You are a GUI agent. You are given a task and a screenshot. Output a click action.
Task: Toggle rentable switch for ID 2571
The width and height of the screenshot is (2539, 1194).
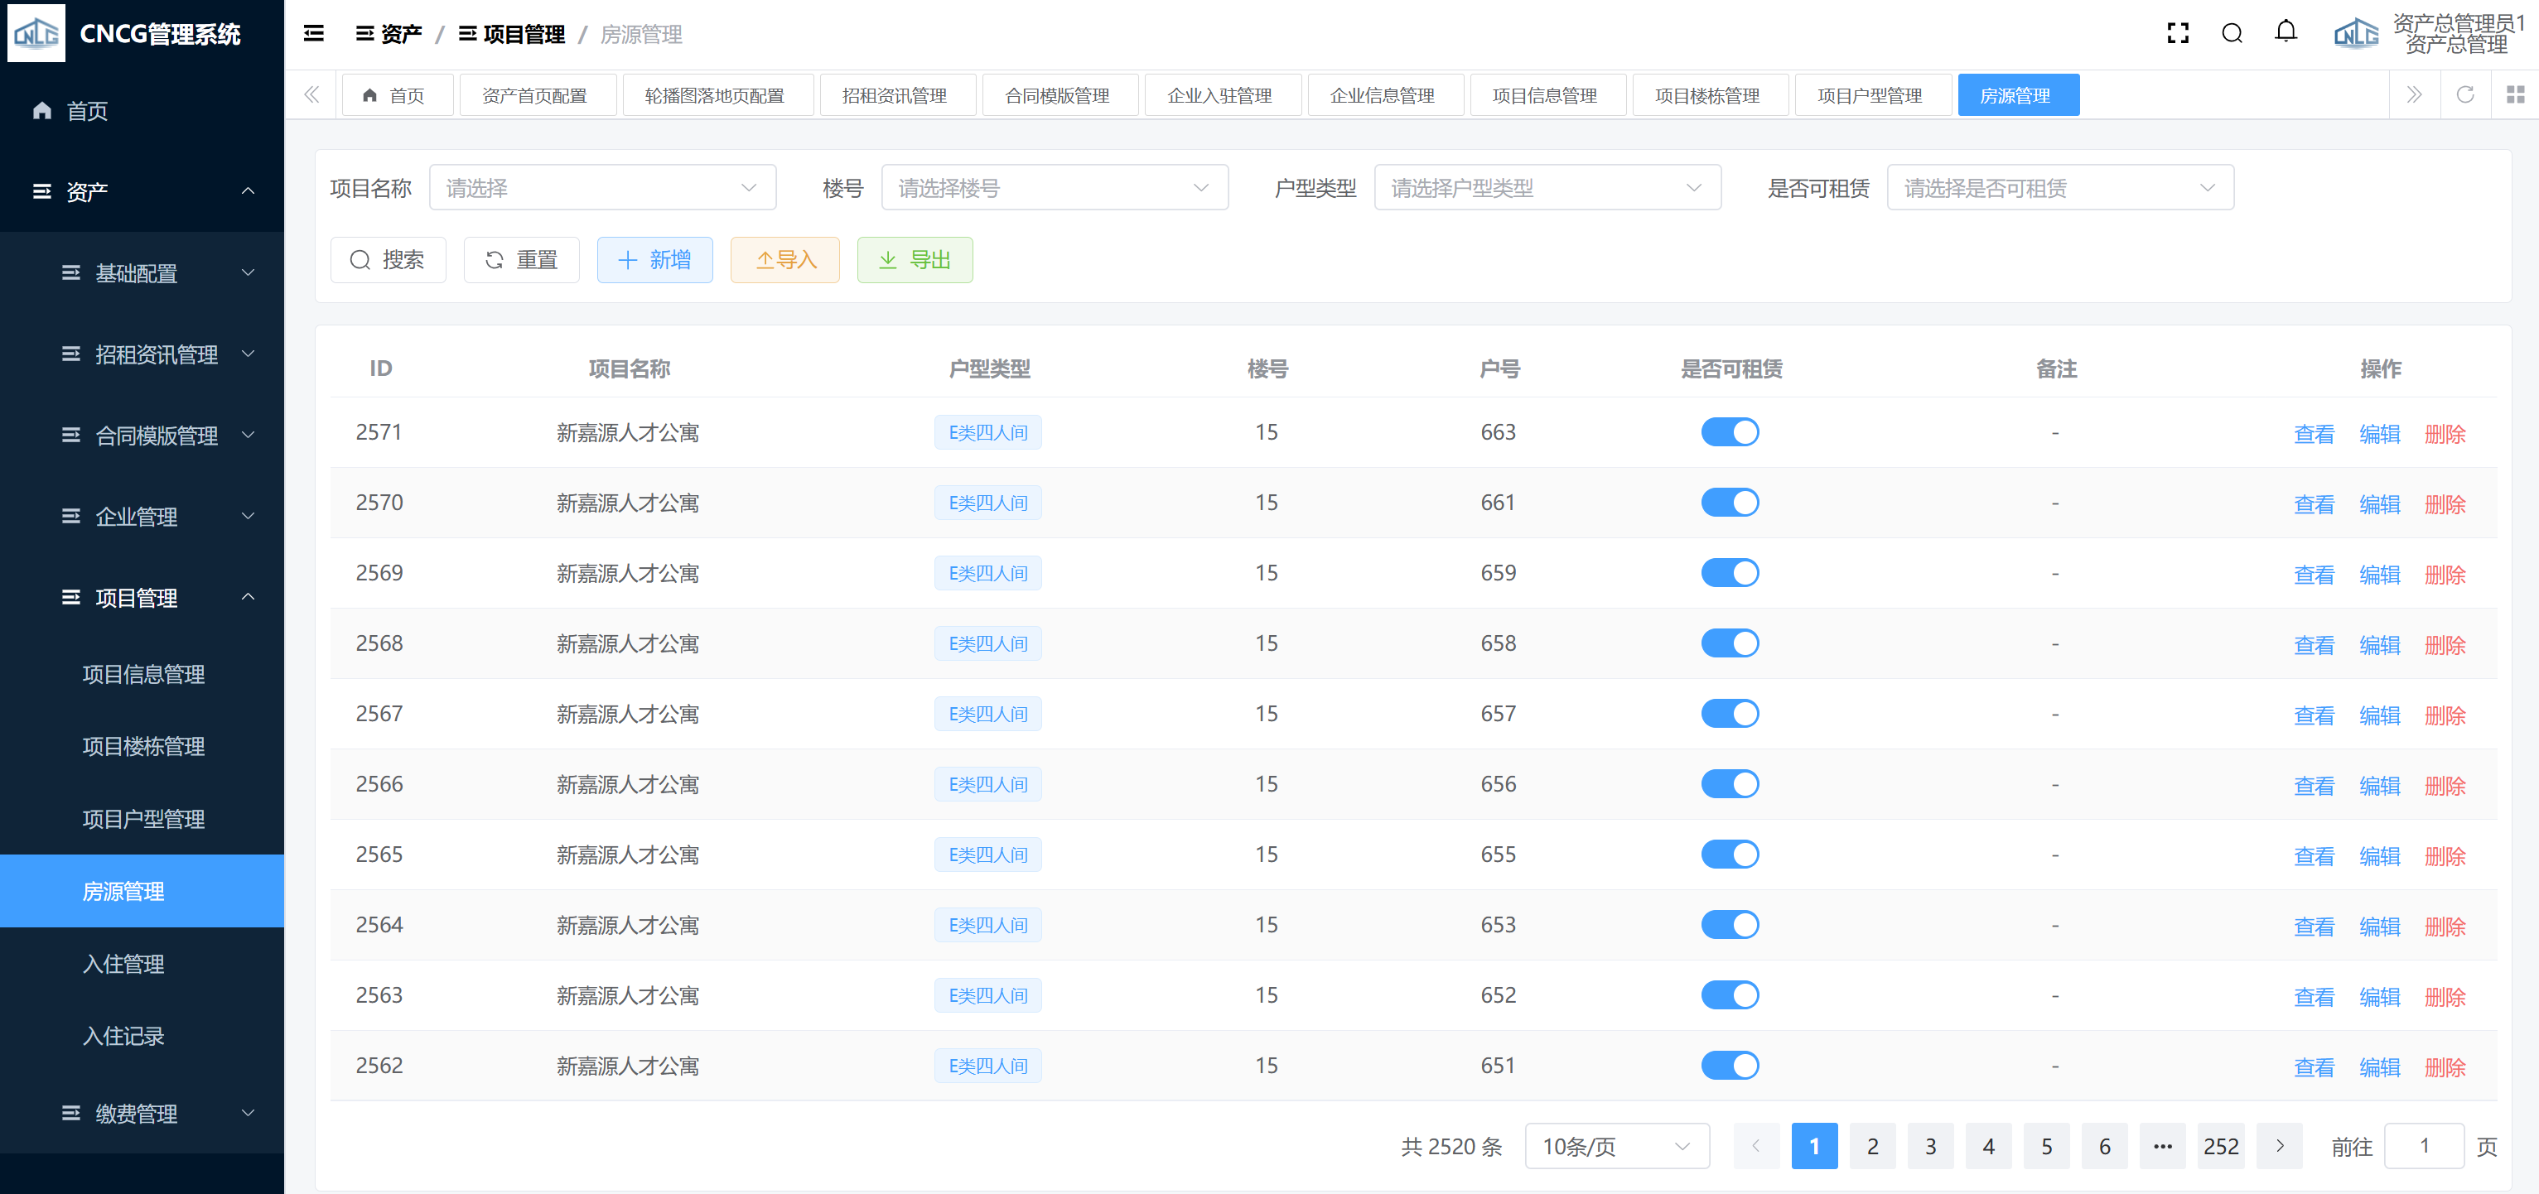(x=1729, y=432)
